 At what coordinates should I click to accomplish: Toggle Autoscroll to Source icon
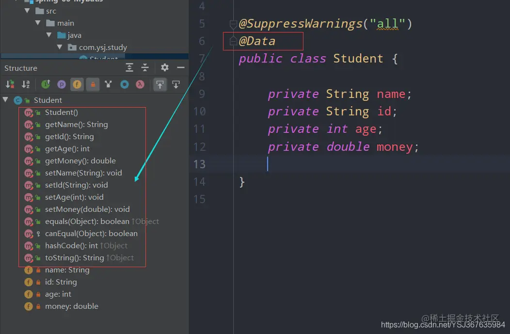pyautogui.click(x=159, y=84)
